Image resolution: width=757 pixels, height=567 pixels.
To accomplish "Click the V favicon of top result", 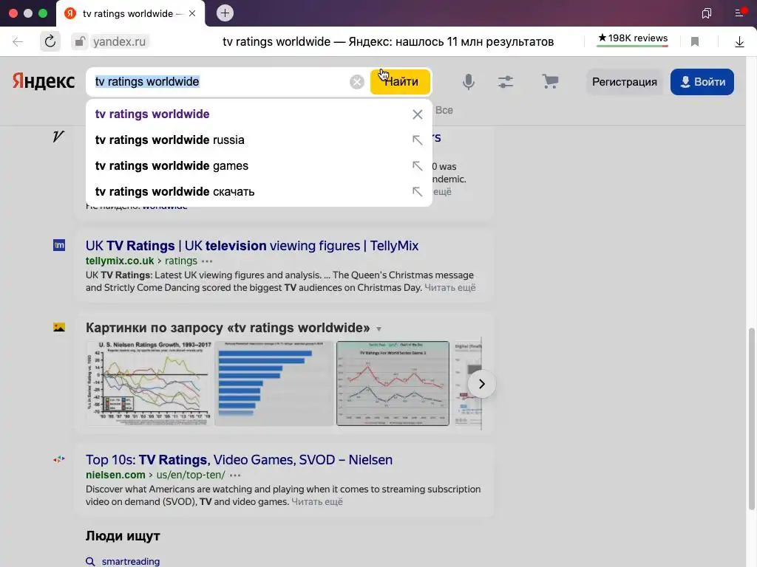I will [58, 137].
